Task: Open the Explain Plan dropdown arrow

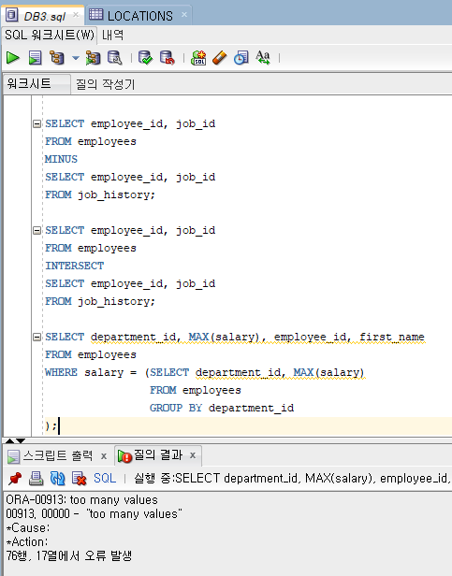Action: 76,58
